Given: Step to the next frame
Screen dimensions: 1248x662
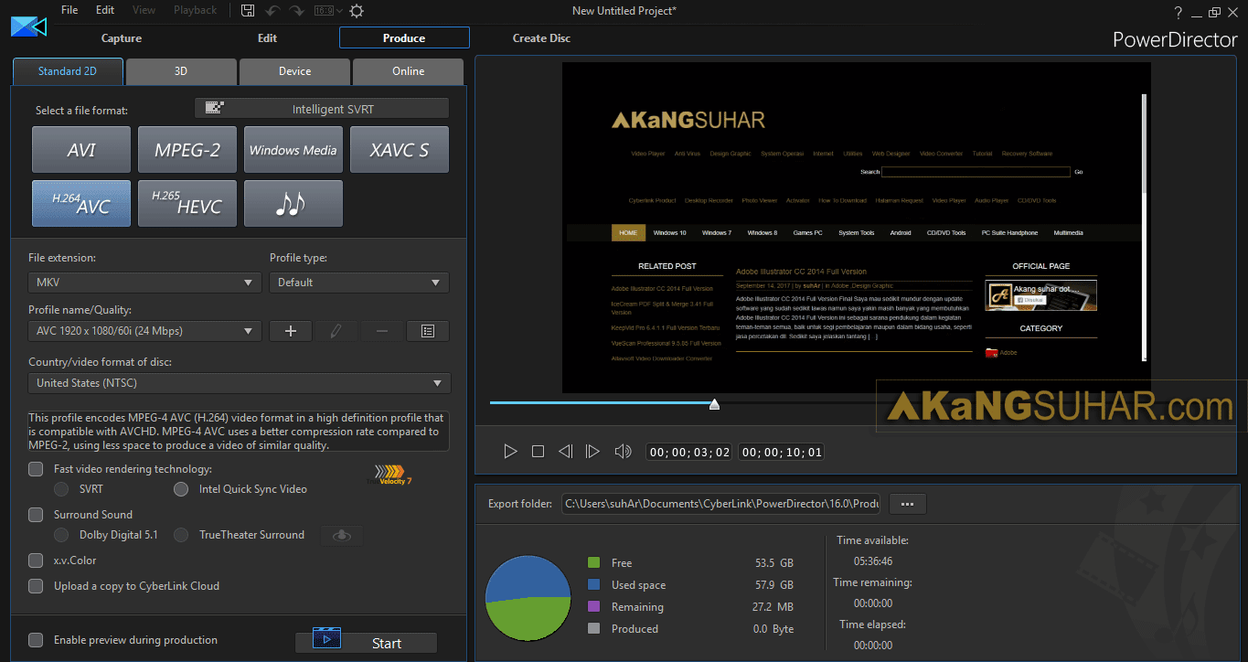Looking at the screenshot, I should (x=592, y=451).
